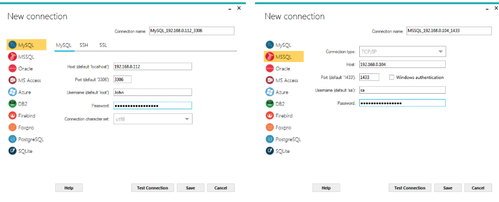Click the Username field containing John
Screen dimensions: 499x202
(152, 92)
